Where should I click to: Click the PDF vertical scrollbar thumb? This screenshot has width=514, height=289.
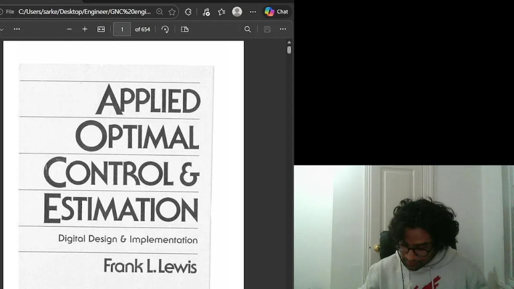[289, 50]
